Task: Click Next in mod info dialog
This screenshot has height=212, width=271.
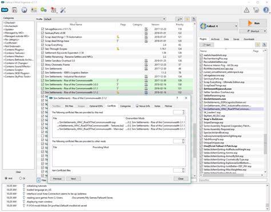Action: [73, 179]
